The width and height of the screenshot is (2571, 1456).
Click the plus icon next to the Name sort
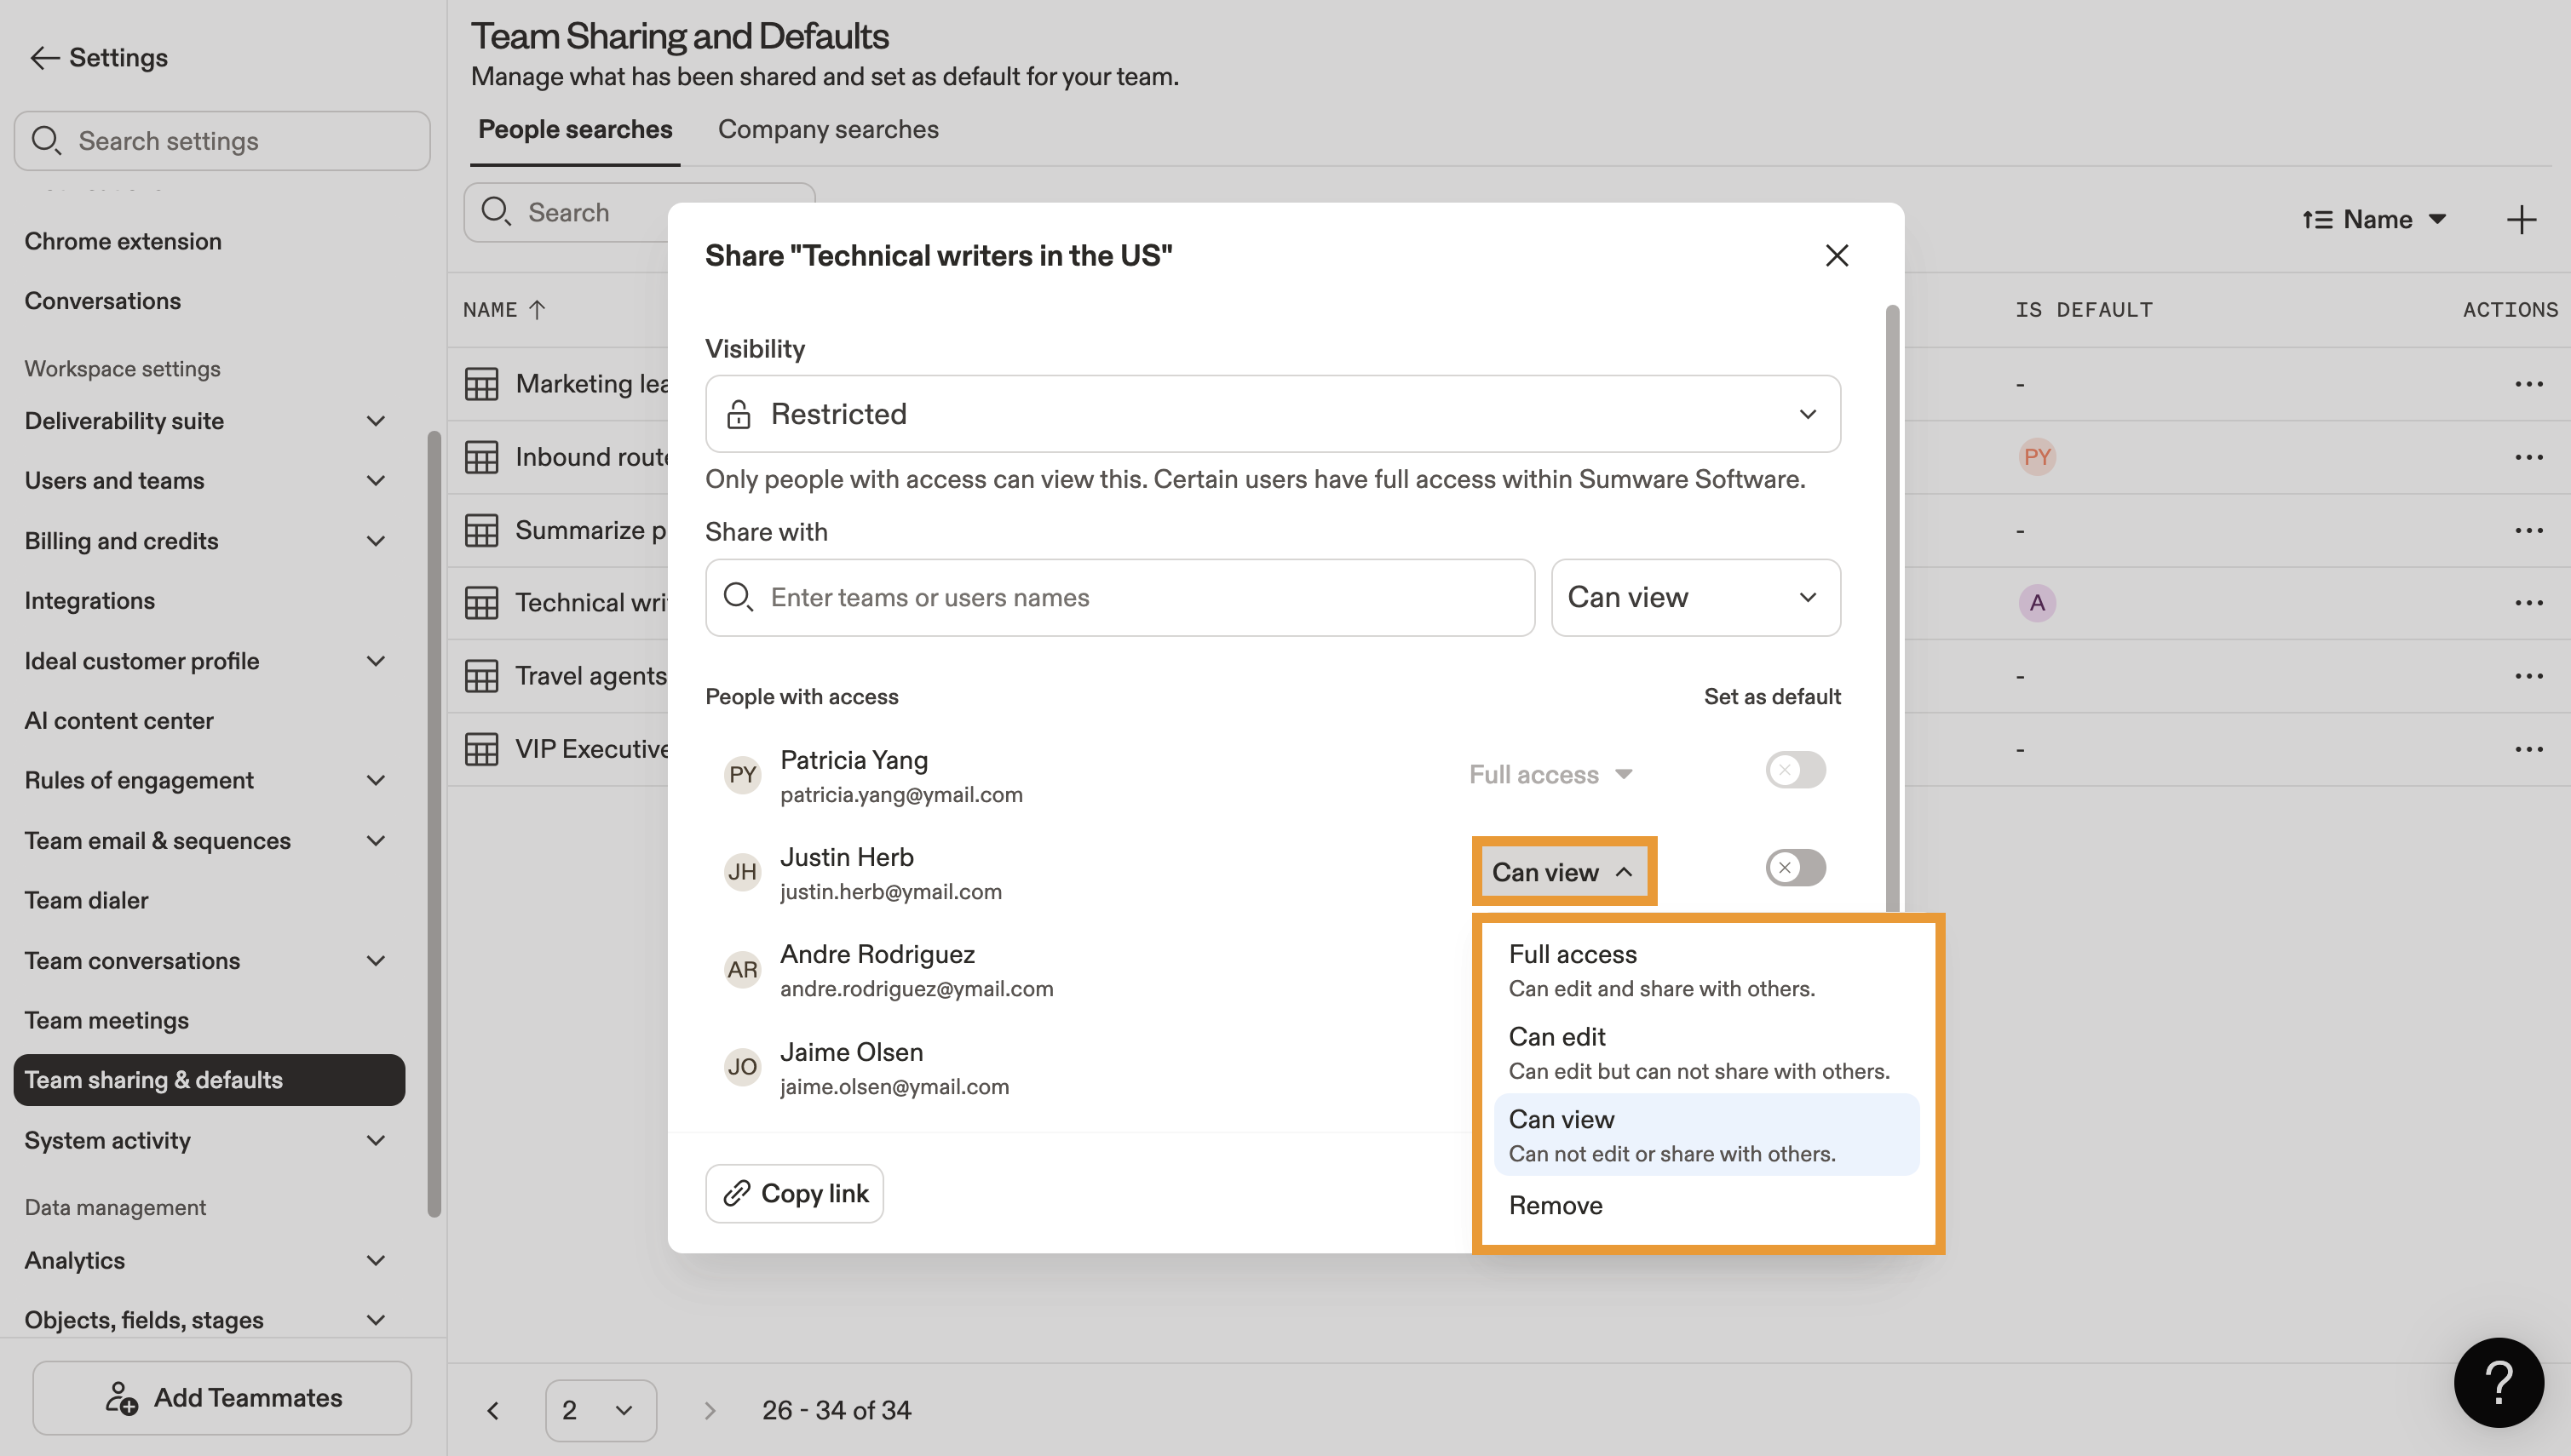(x=2520, y=219)
